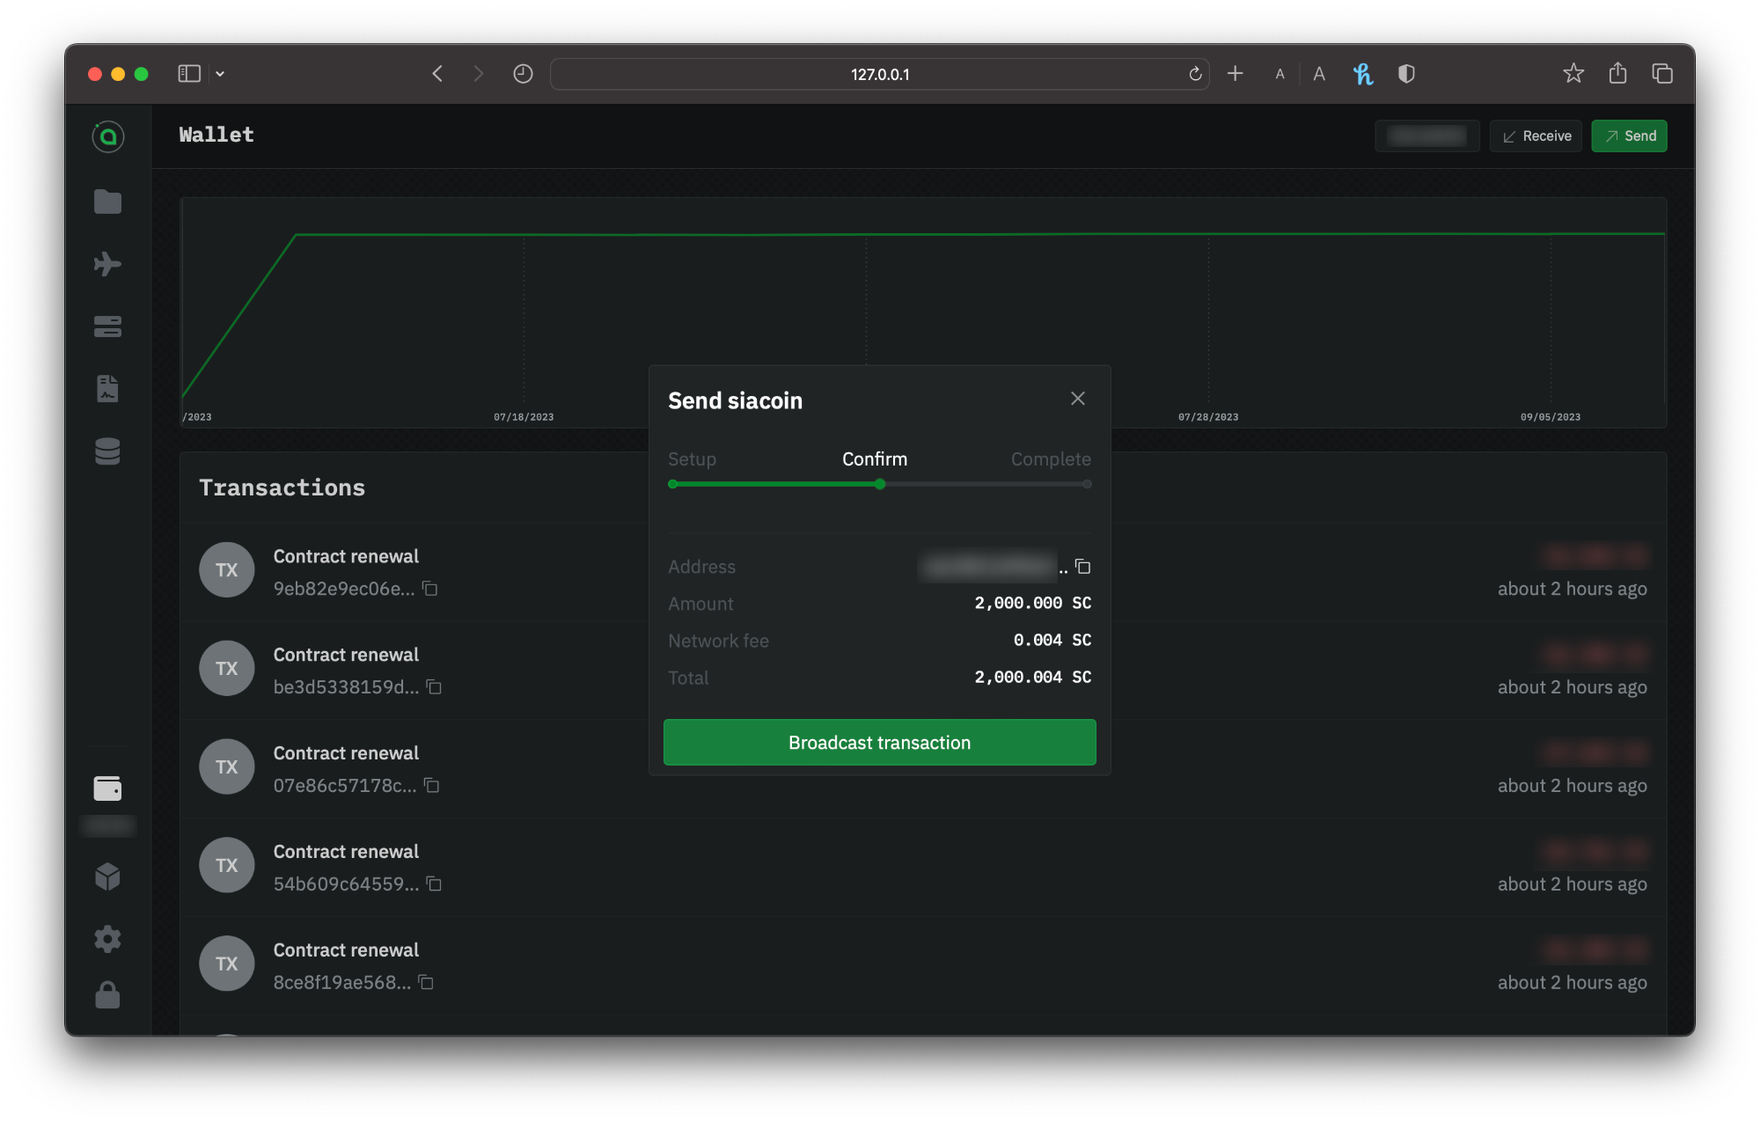Open the Hosts server icon in sidebar
Viewport: 1760px width, 1122px height.
pos(107,326)
